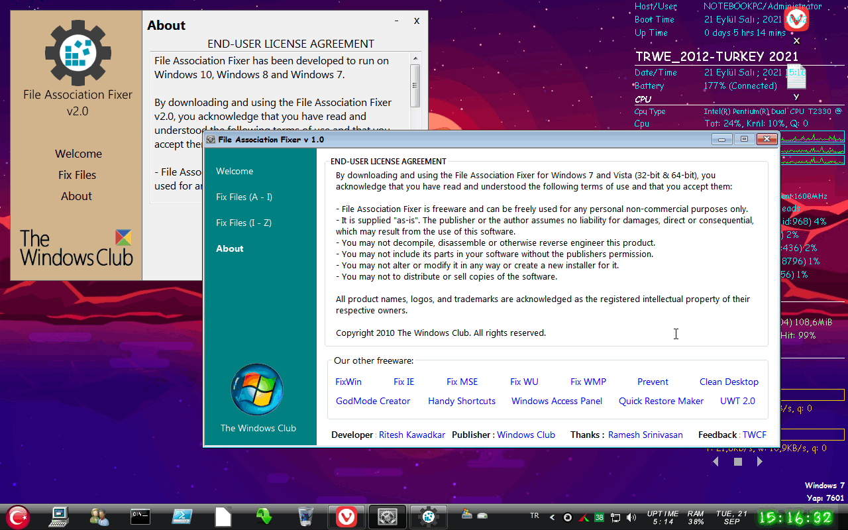Click the UPTIME taskbar gadget
This screenshot has height=530, width=848.
point(662,517)
